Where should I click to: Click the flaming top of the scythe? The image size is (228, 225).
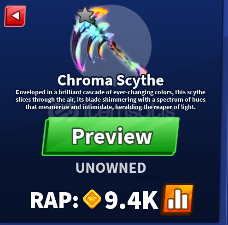click(x=100, y=12)
